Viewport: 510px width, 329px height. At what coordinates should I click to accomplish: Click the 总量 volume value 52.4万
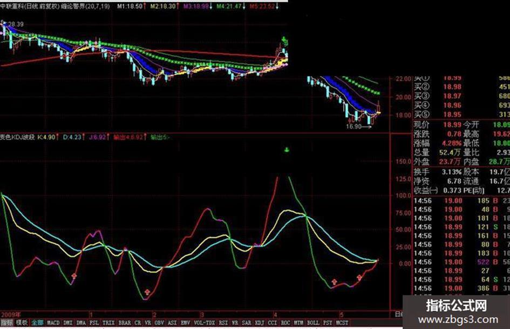450,152
